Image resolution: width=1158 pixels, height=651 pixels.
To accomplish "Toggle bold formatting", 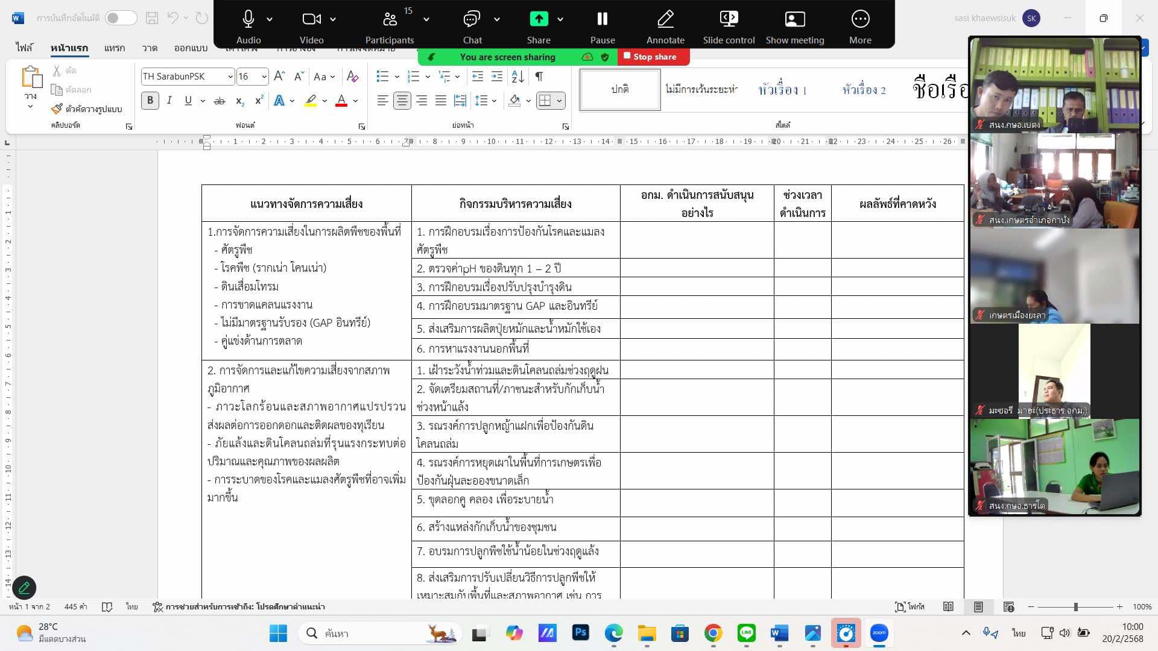I will [x=150, y=101].
